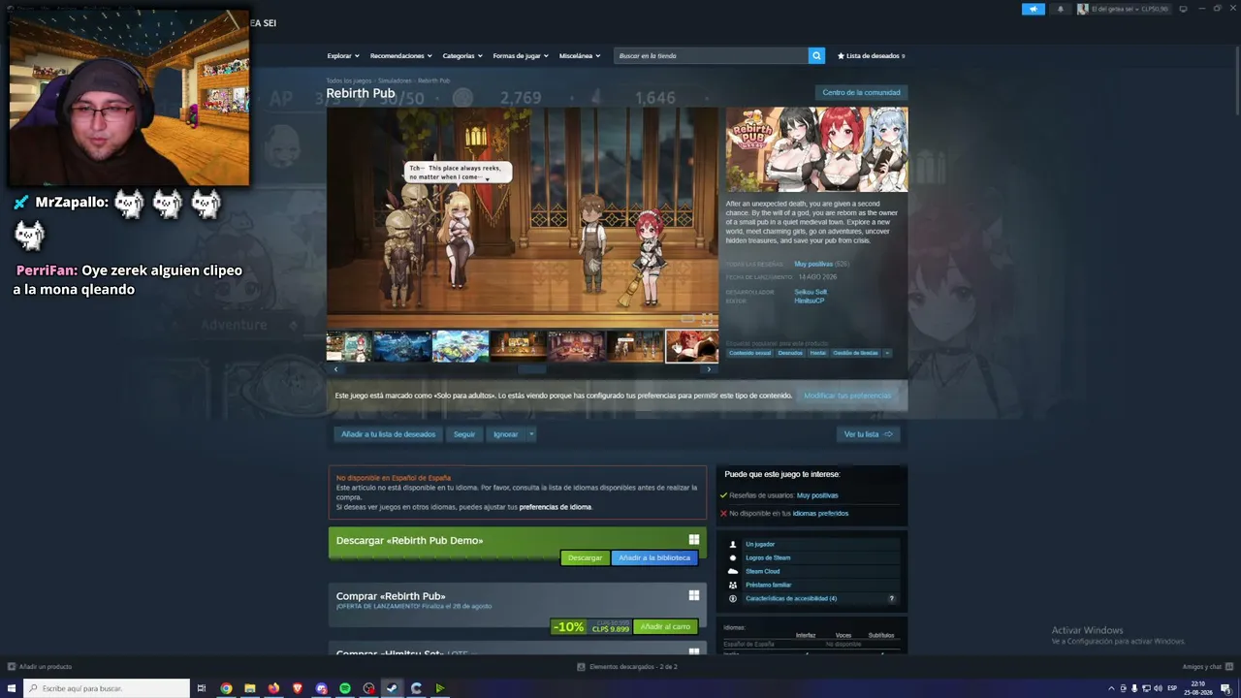Click the profile avatar in the title bar
This screenshot has height=698, width=1241.
[x=1083, y=9]
